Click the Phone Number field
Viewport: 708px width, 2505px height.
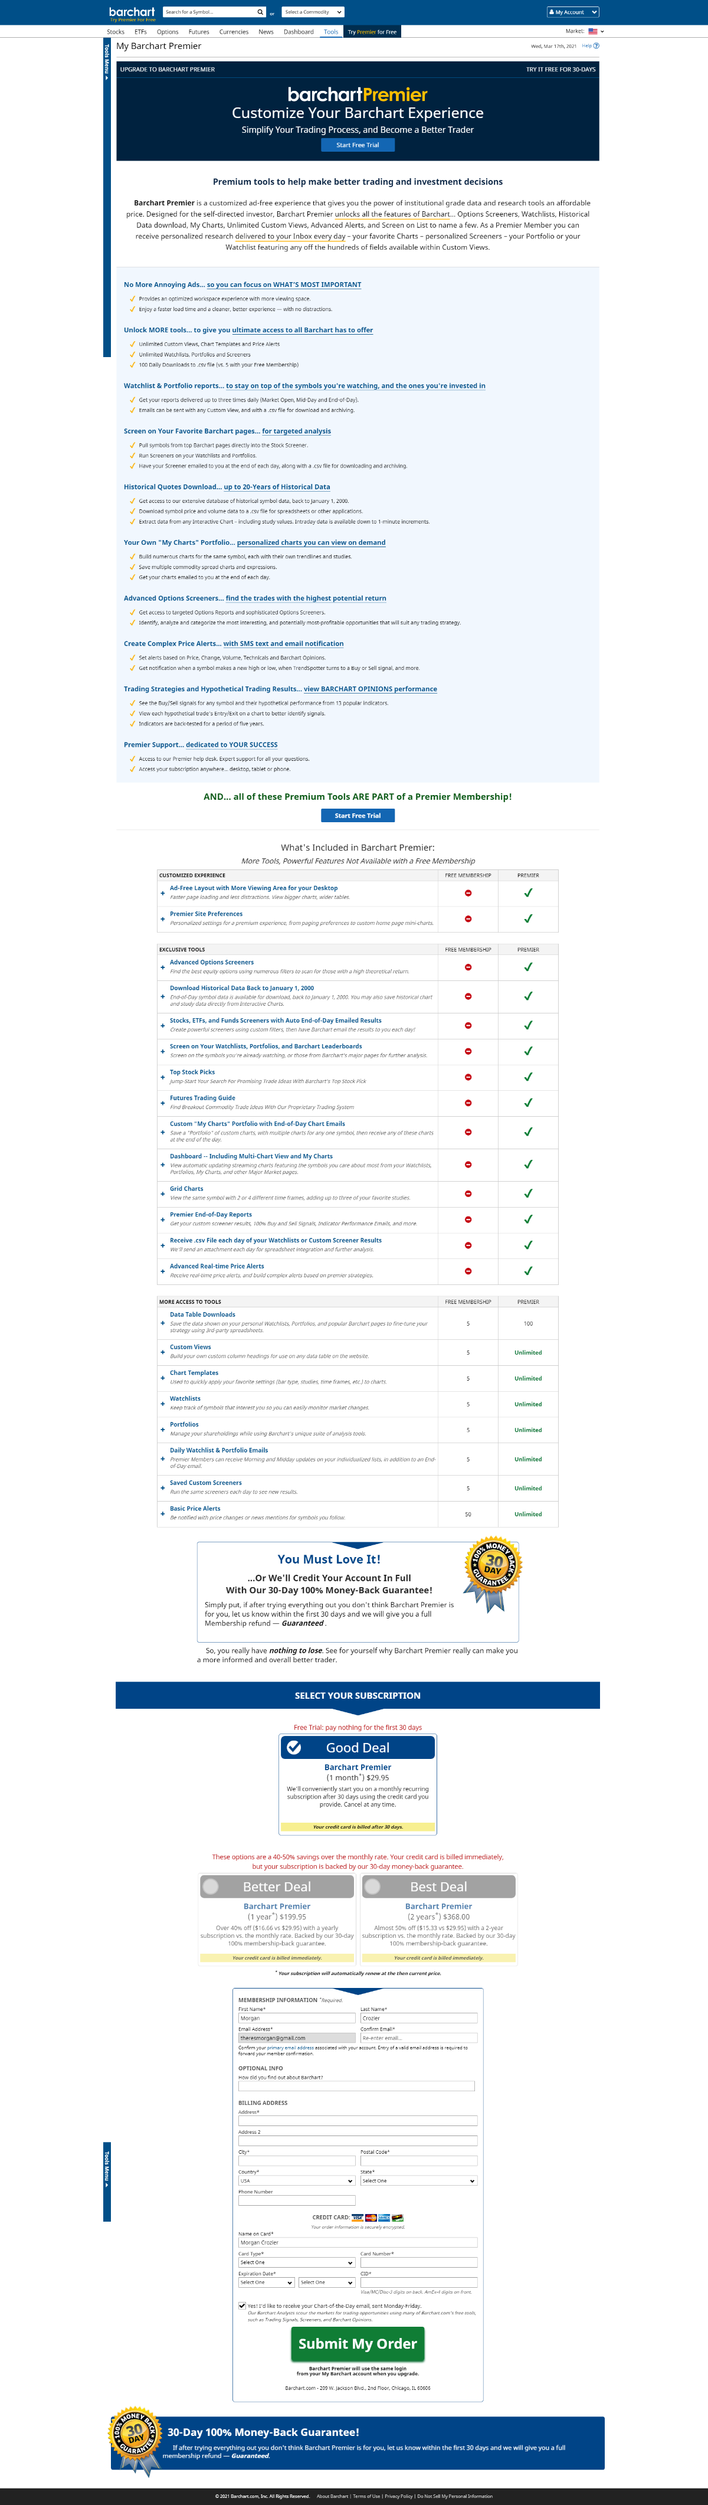(x=297, y=2200)
